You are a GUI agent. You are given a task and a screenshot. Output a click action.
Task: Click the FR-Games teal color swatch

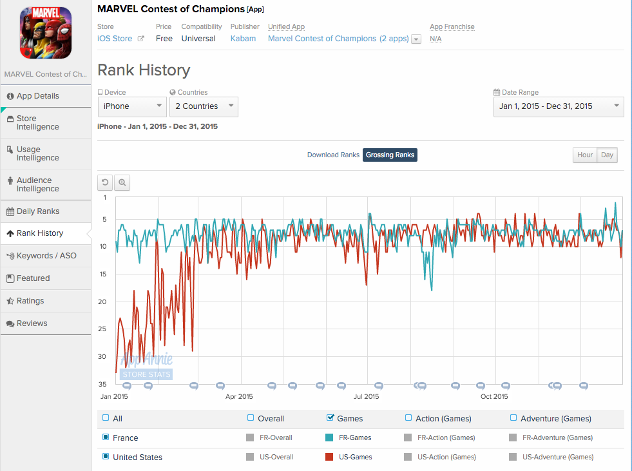[329, 437]
